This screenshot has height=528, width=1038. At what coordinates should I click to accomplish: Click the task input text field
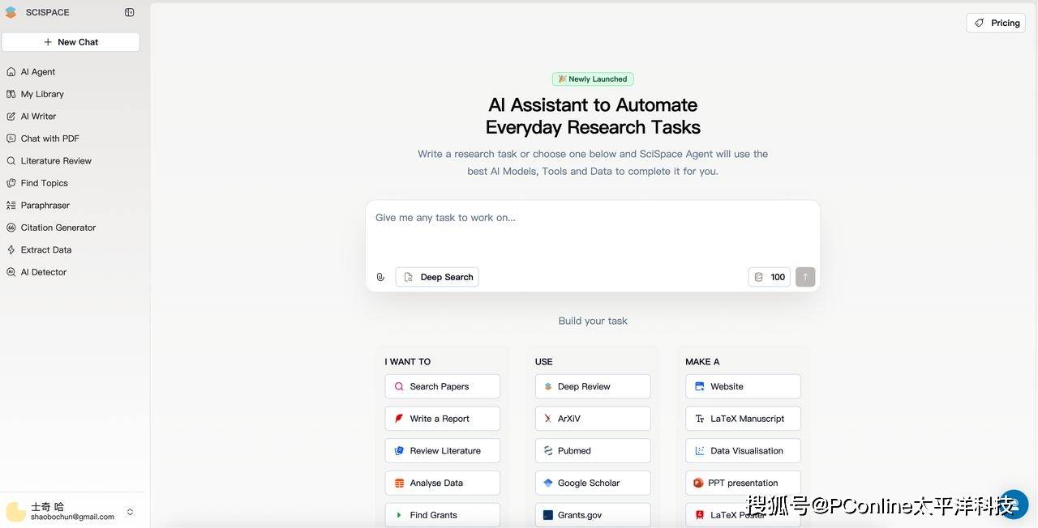click(592, 231)
